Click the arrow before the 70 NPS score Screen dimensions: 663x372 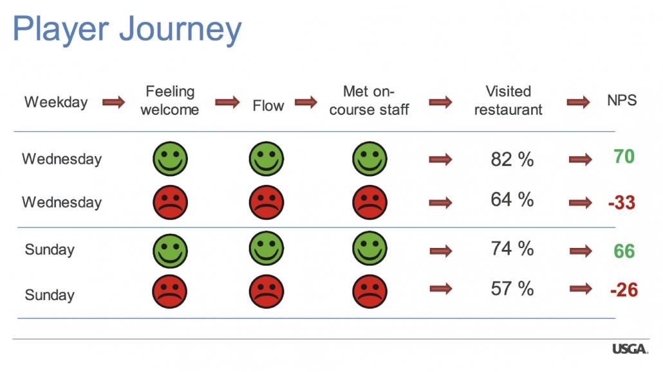click(x=581, y=159)
